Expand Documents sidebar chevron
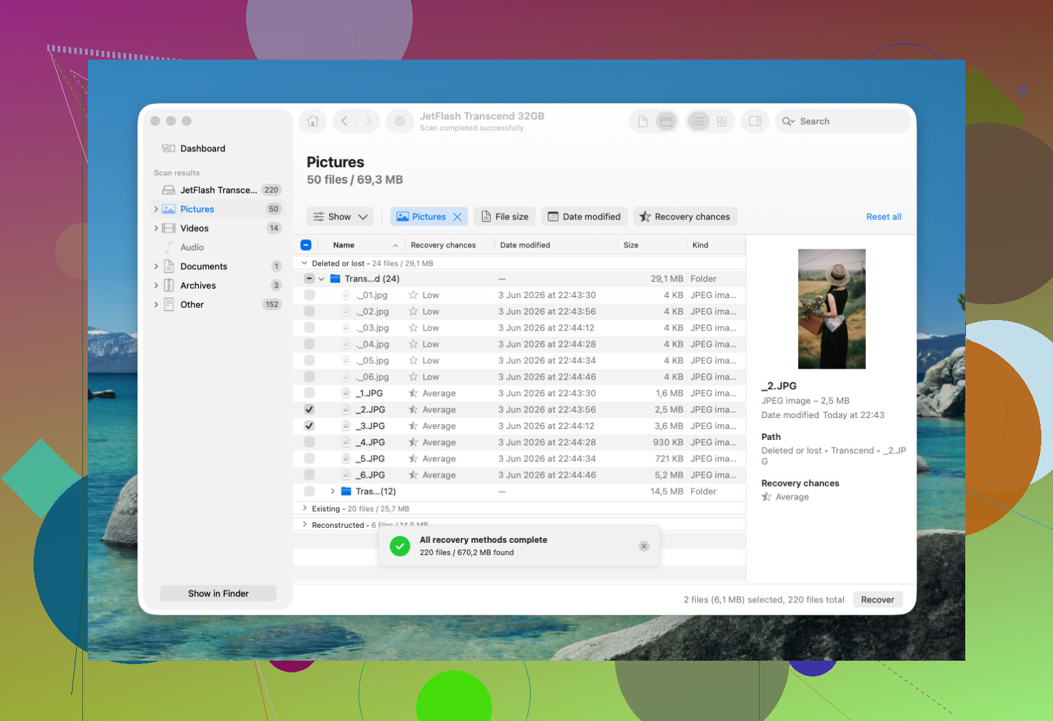 (156, 267)
